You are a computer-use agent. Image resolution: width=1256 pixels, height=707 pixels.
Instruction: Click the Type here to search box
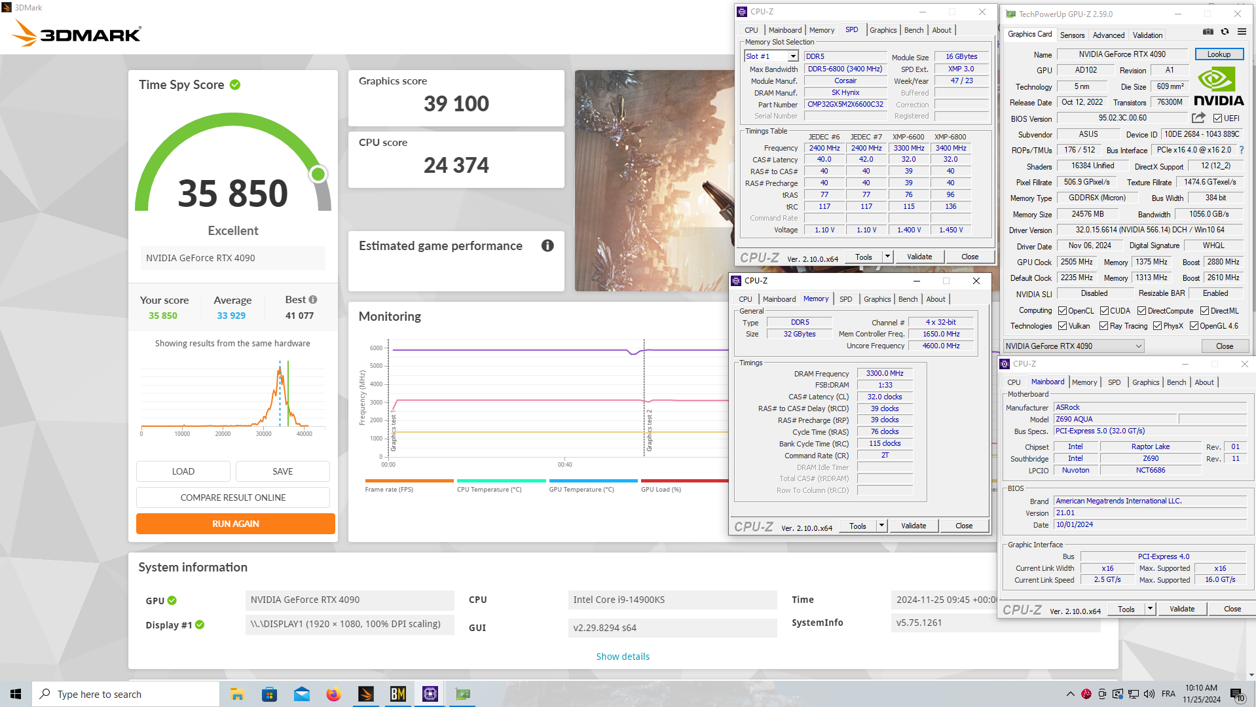pyautogui.click(x=126, y=694)
